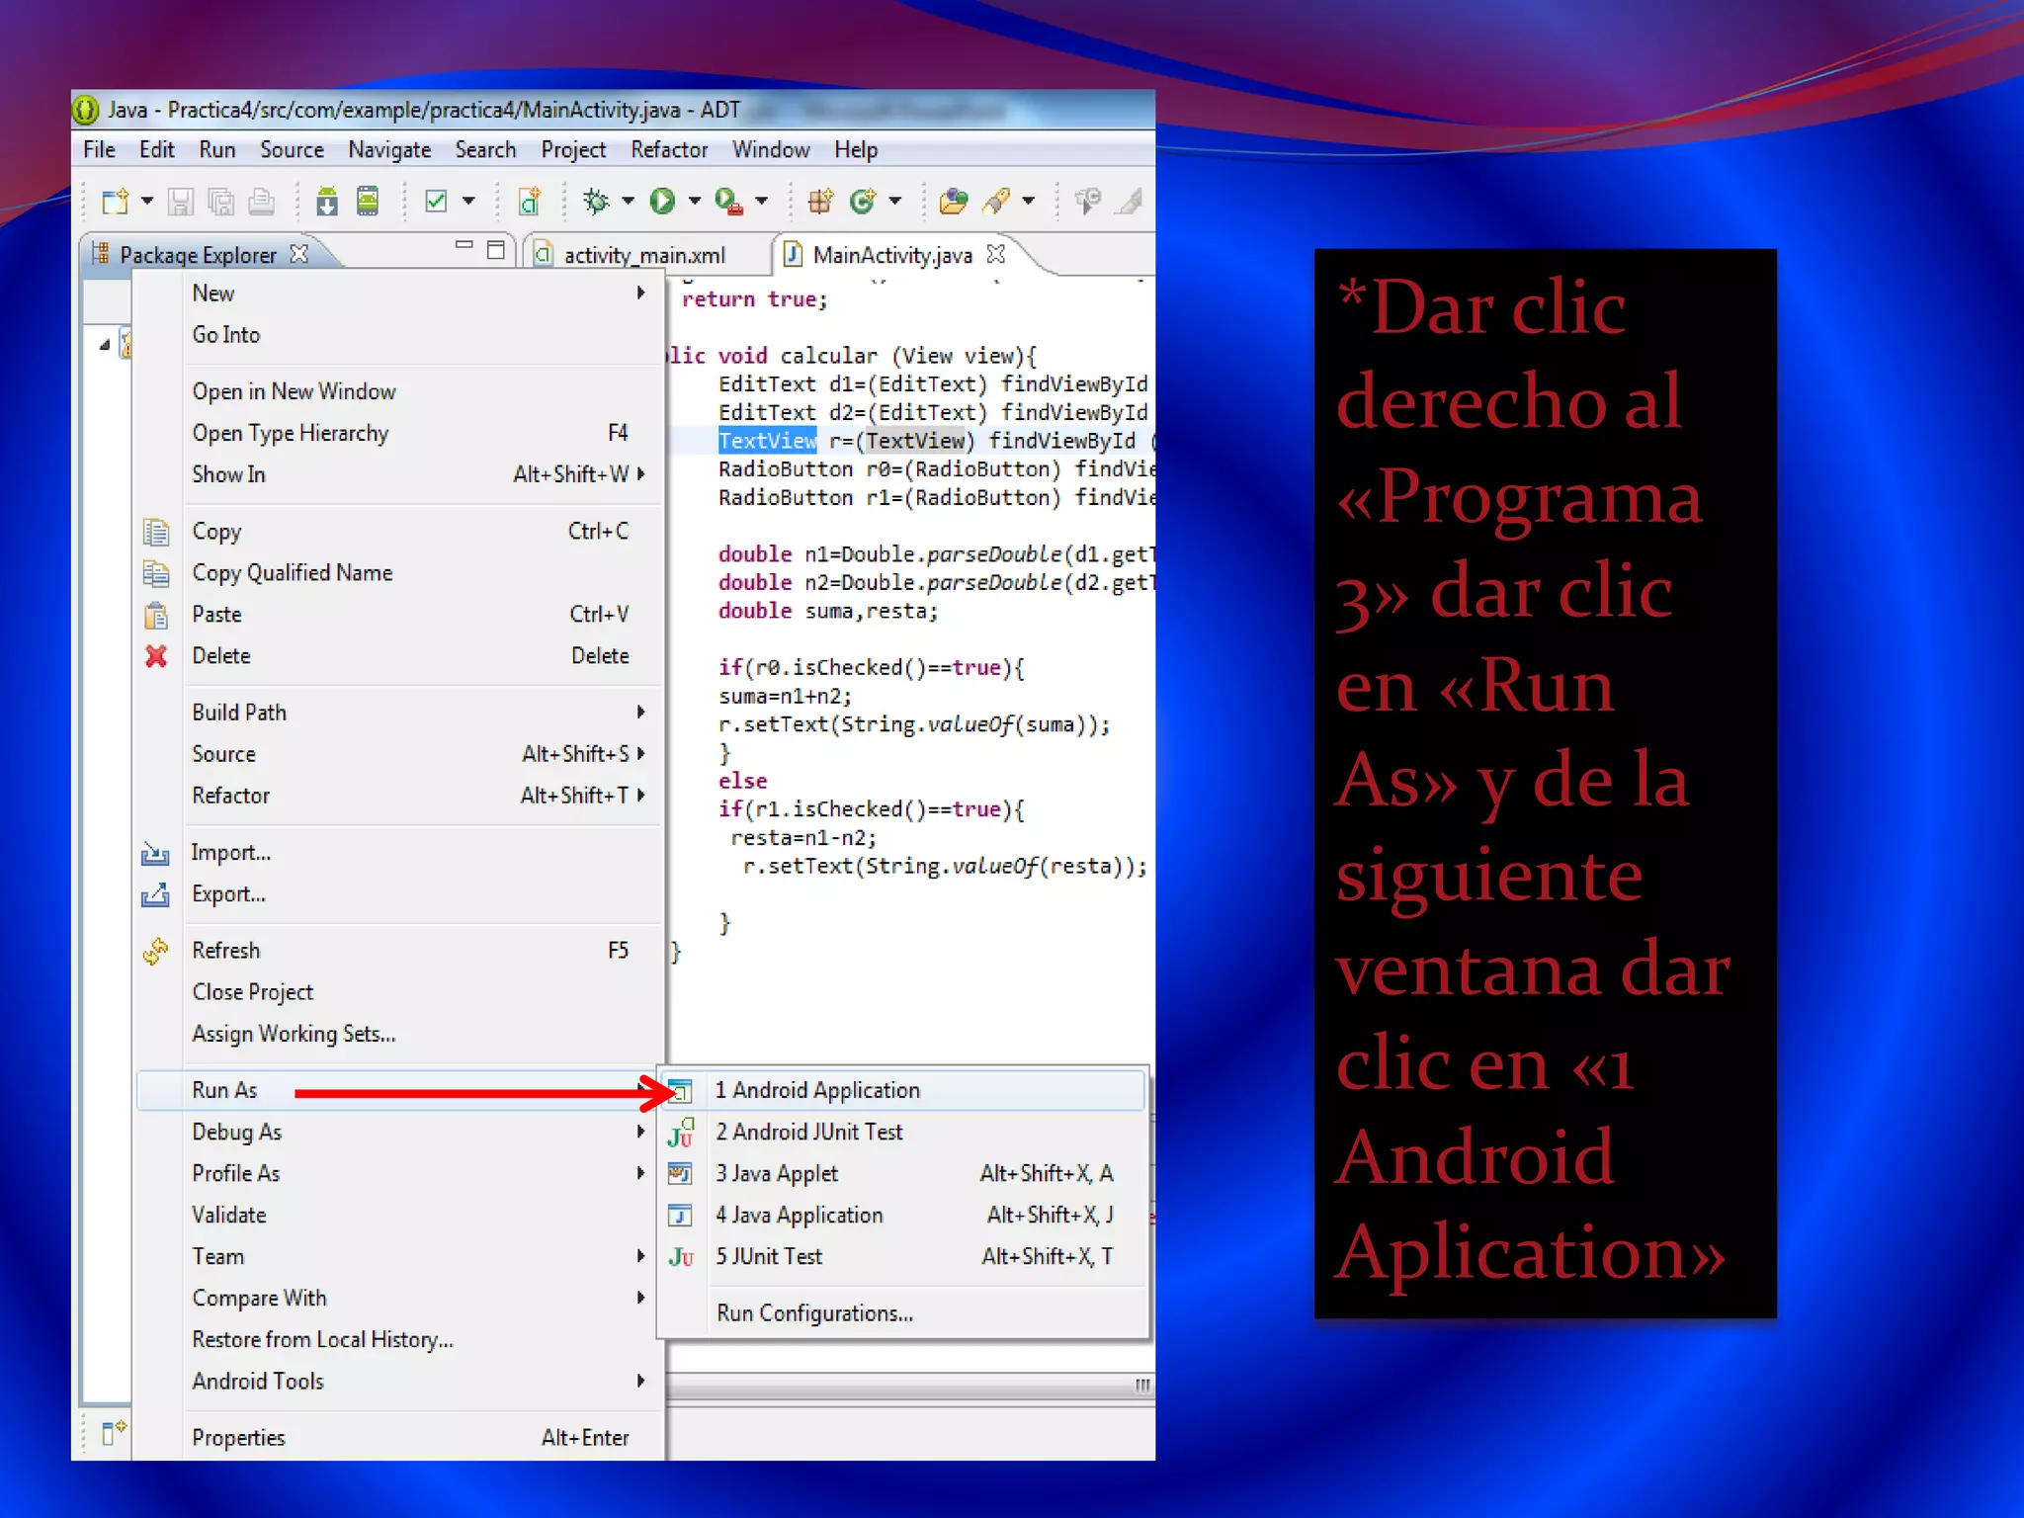The image size is (2024, 1518).
Task: Open the Lint check dropdown arrow
Action: point(468,202)
